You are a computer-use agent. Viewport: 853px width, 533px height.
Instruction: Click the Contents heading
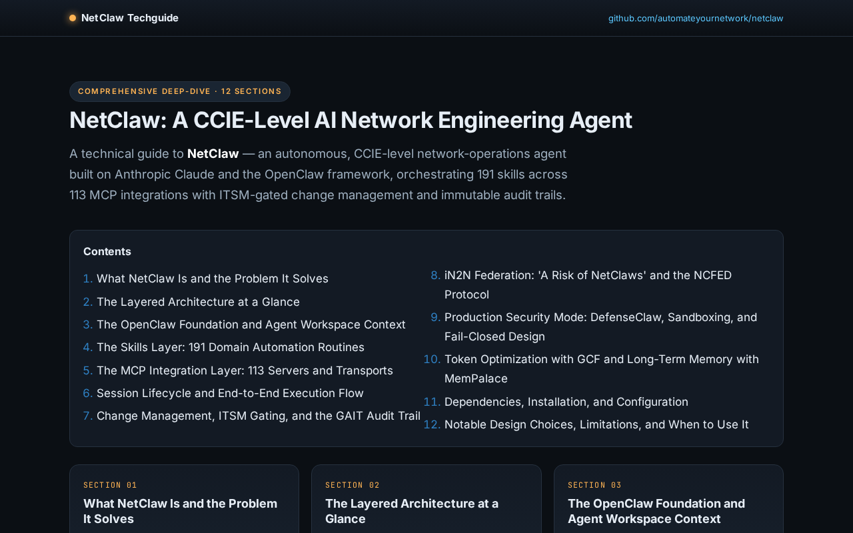point(107,251)
